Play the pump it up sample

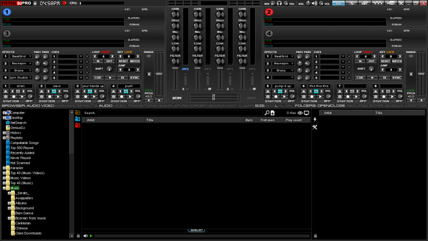point(284,97)
